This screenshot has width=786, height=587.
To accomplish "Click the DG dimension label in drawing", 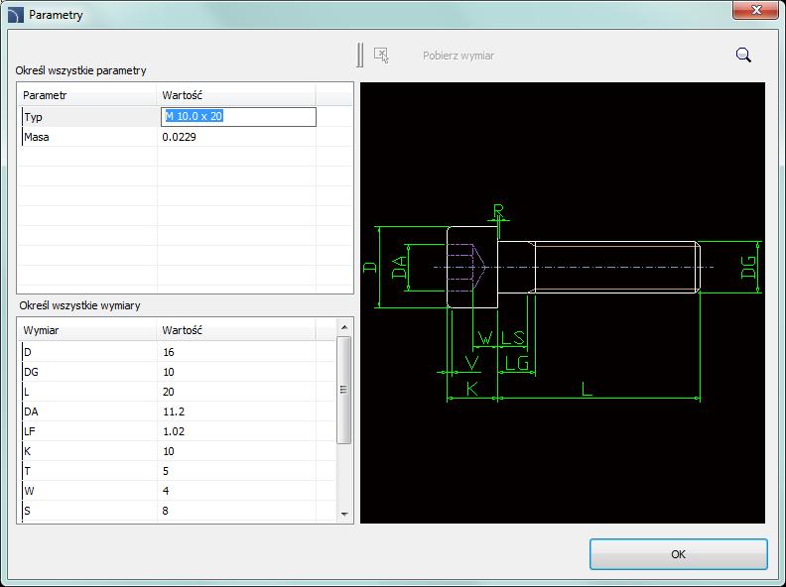I will click(748, 267).
